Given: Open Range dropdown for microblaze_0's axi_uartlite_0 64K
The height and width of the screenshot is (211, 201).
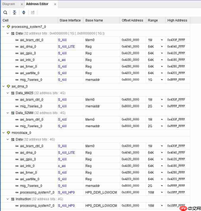Looking at the screenshot, I should (162, 179).
